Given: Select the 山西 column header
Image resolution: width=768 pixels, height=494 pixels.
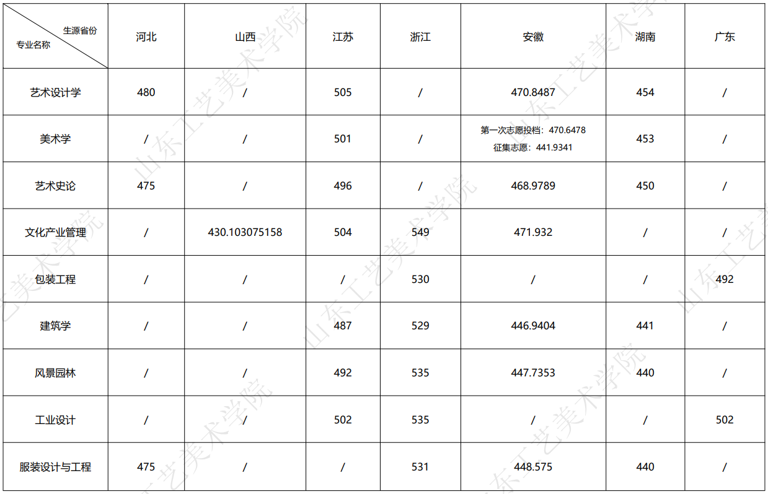Looking at the screenshot, I should coord(245,37).
